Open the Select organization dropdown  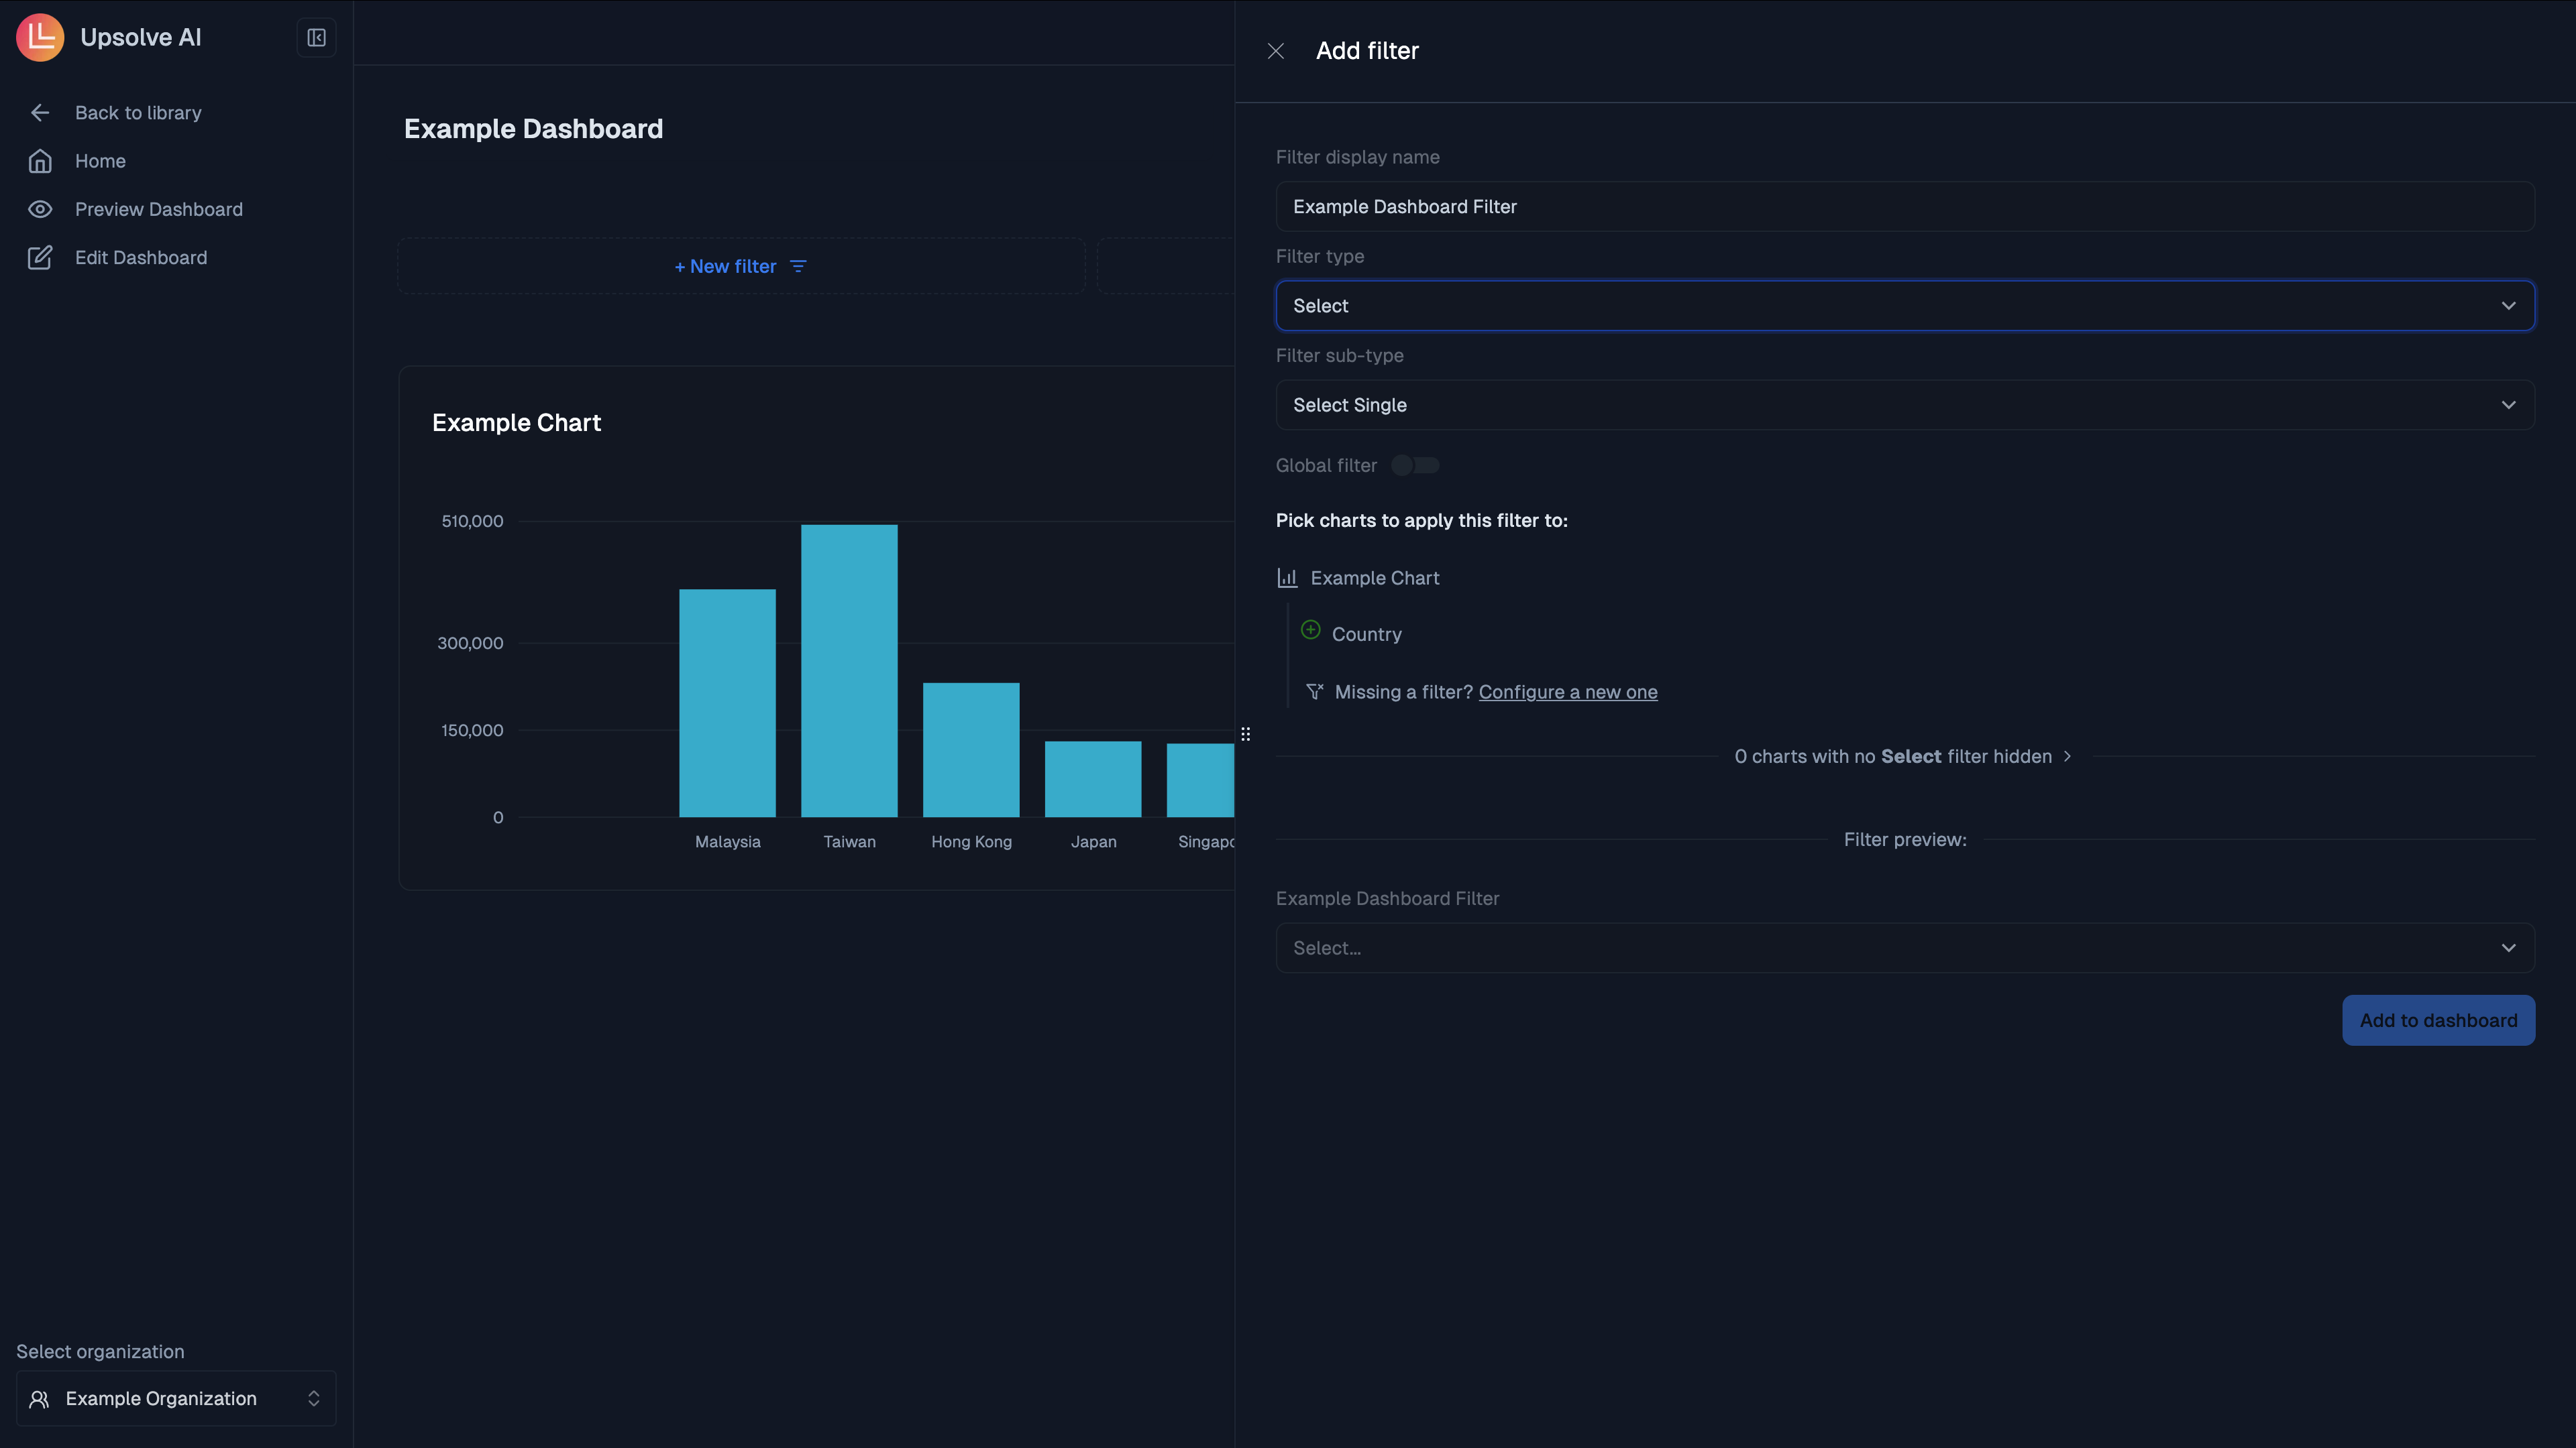pyautogui.click(x=175, y=1398)
